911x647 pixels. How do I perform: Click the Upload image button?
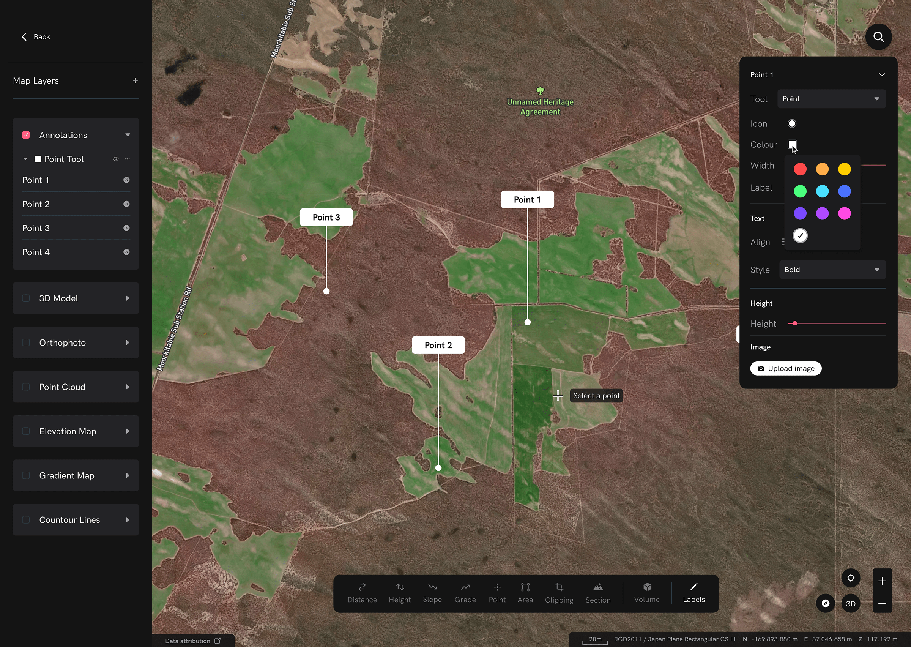coord(785,369)
